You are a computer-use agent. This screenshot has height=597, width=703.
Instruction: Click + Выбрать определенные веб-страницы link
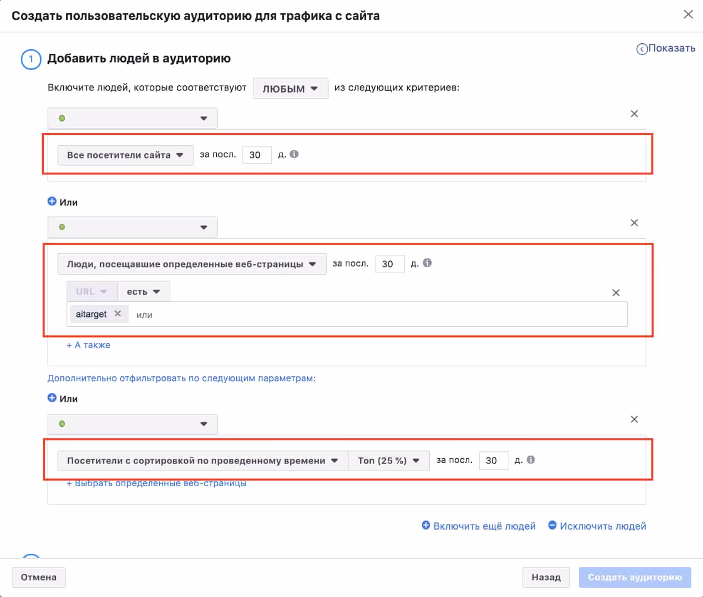pos(156,483)
